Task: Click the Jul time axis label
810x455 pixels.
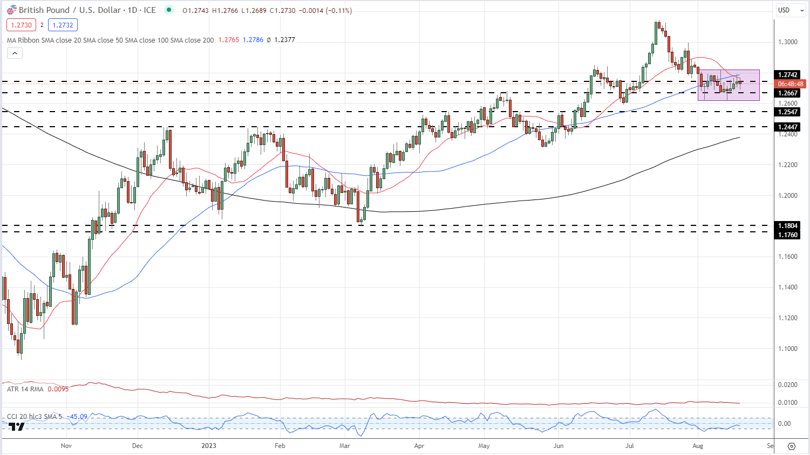Action: (x=630, y=446)
